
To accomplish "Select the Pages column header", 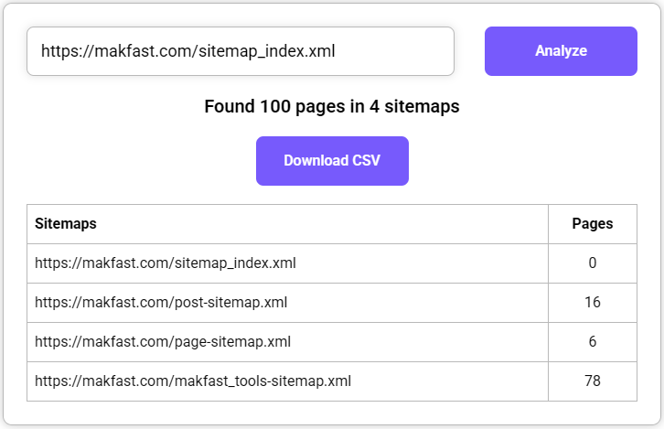I will pos(593,223).
